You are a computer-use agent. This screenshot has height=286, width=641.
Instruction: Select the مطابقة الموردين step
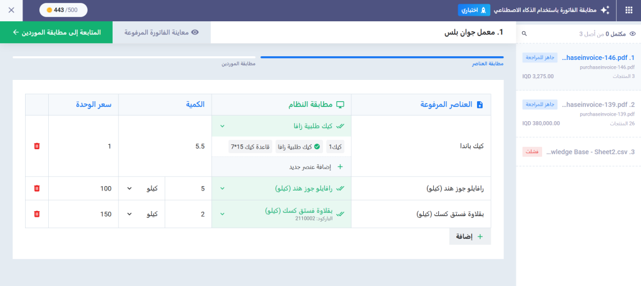tap(237, 64)
